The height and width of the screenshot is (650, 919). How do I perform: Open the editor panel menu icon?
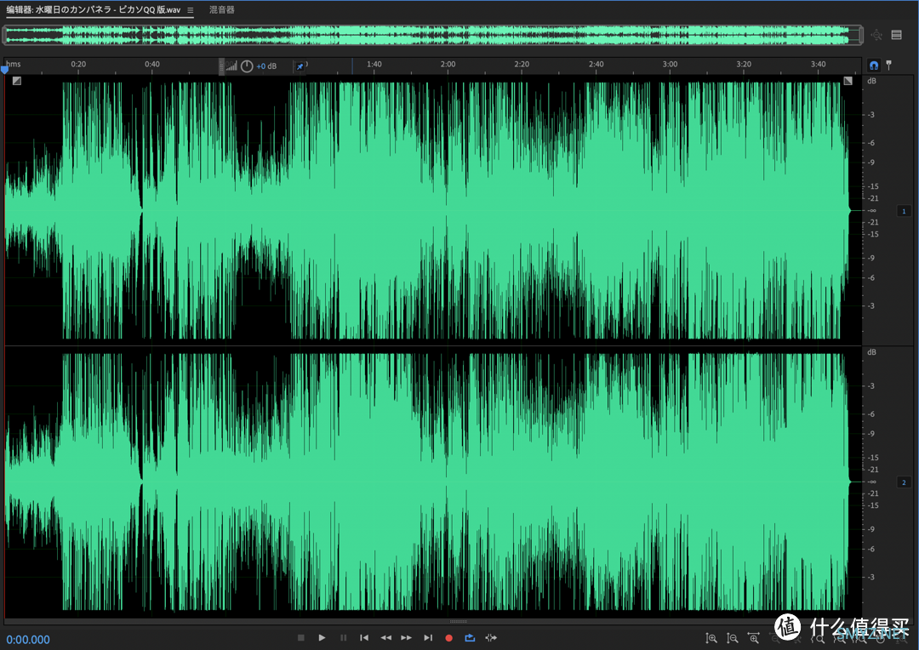pyautogui.click(x=191, y=10)
